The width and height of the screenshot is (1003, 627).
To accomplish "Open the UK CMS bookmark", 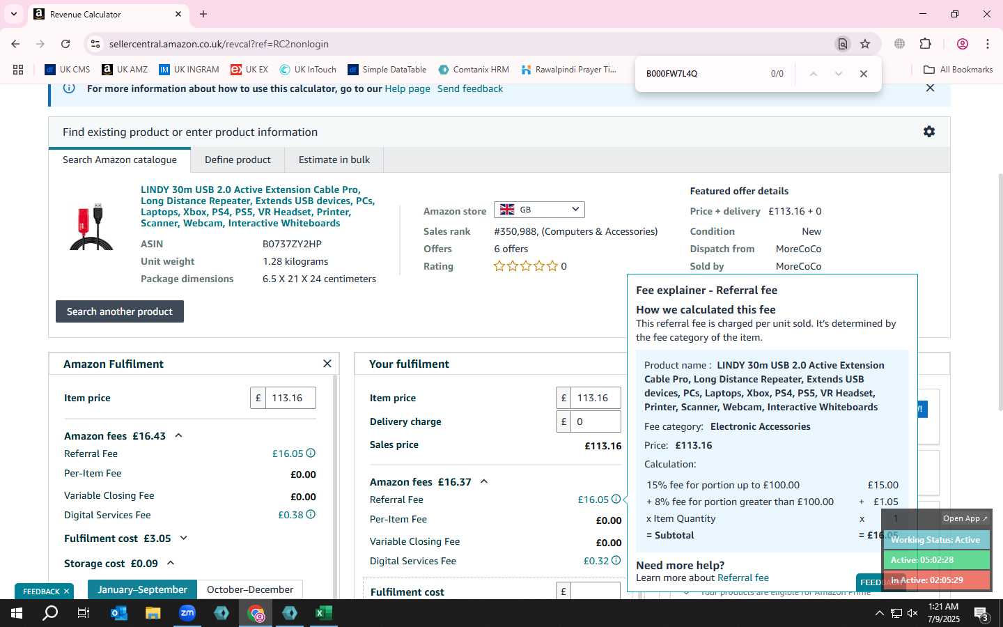I will click(67, 70).
